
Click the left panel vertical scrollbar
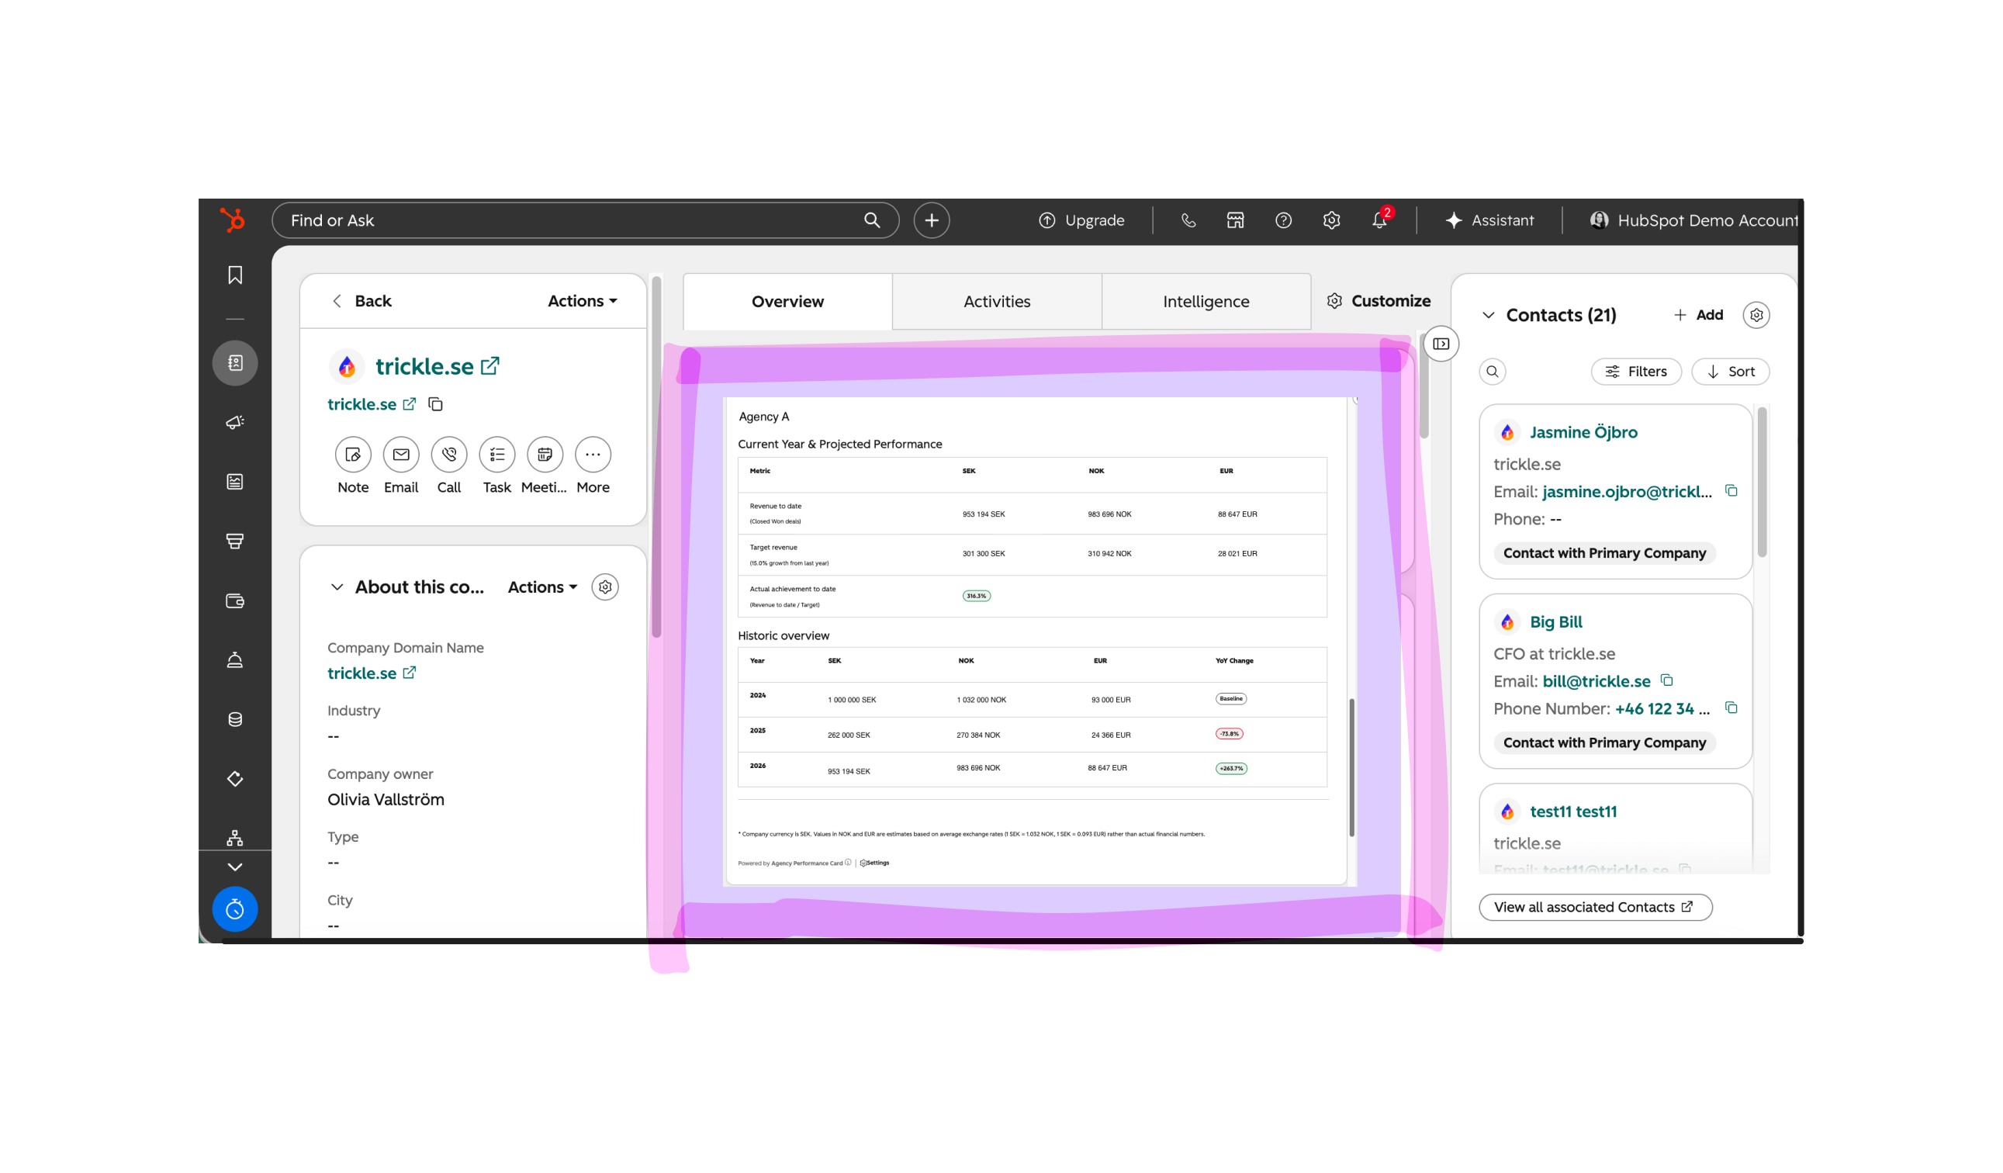(656, 457)
